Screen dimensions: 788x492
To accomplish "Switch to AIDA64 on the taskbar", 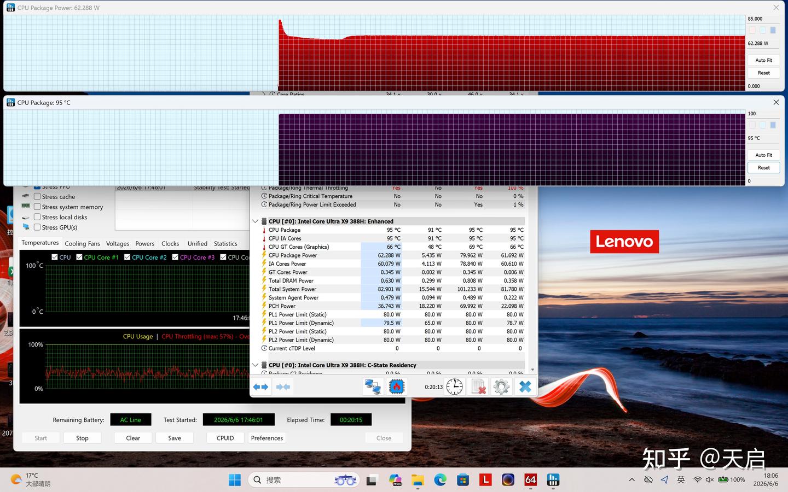I will pyautogui.click(x=531, y=480).
